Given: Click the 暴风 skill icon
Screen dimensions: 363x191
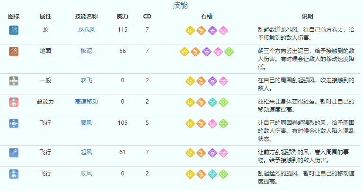Looking at the screenshot, I should pos(14,123).
